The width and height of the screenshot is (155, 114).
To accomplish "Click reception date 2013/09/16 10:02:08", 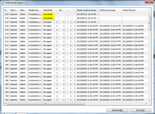I will (88, 14).
